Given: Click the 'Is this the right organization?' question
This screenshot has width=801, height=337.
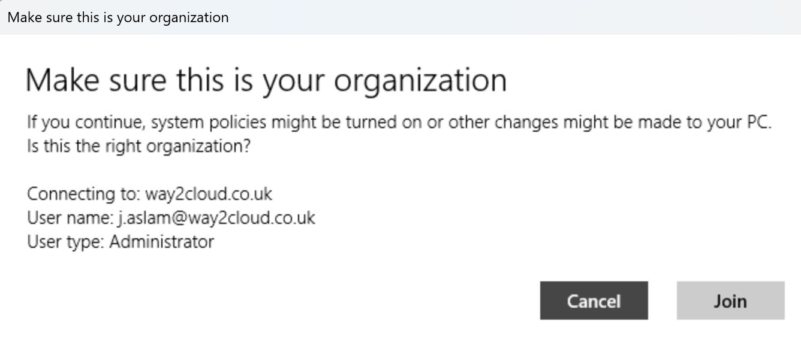Looking at the screenshot, I should pyautogui.click(x=138, y=147).
